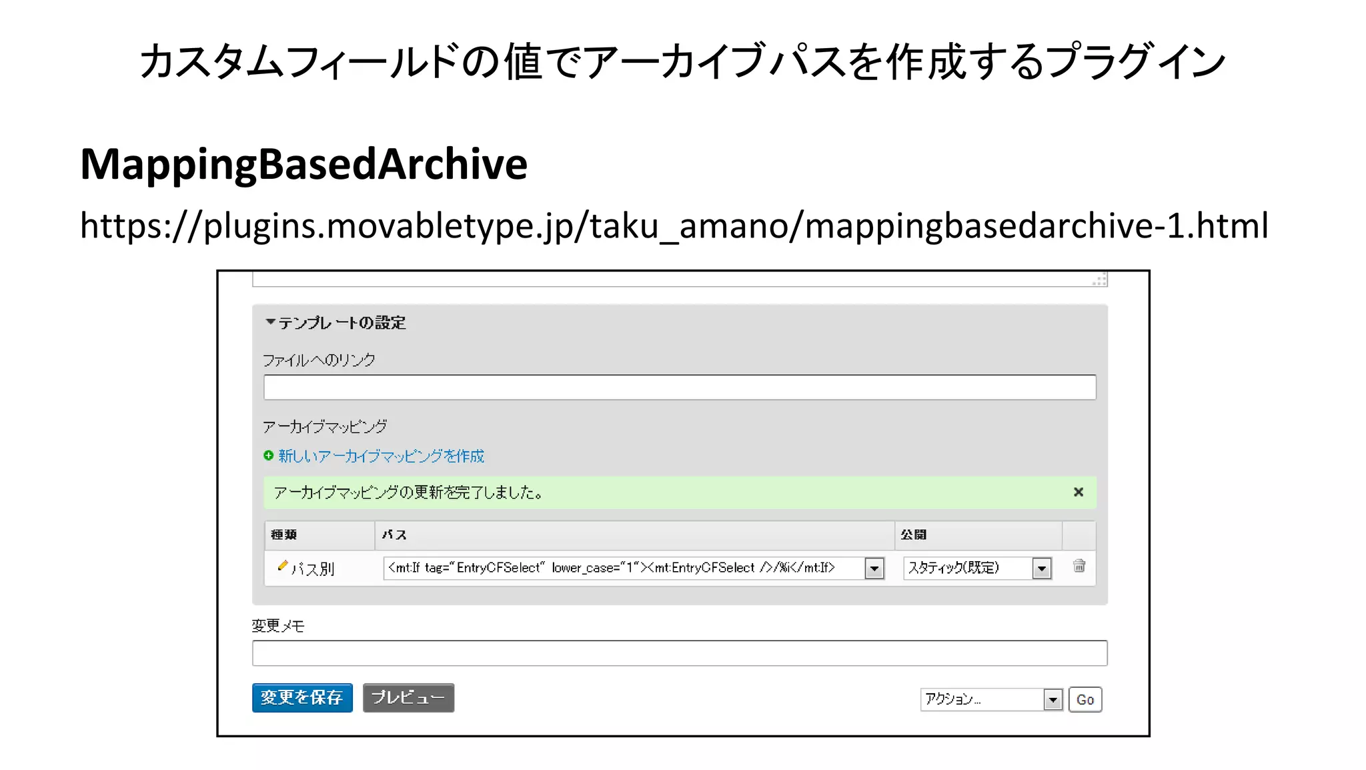Click the resize grip of the text area
The height and width of the screenshot is (770, 1366).
(1100, 280)
